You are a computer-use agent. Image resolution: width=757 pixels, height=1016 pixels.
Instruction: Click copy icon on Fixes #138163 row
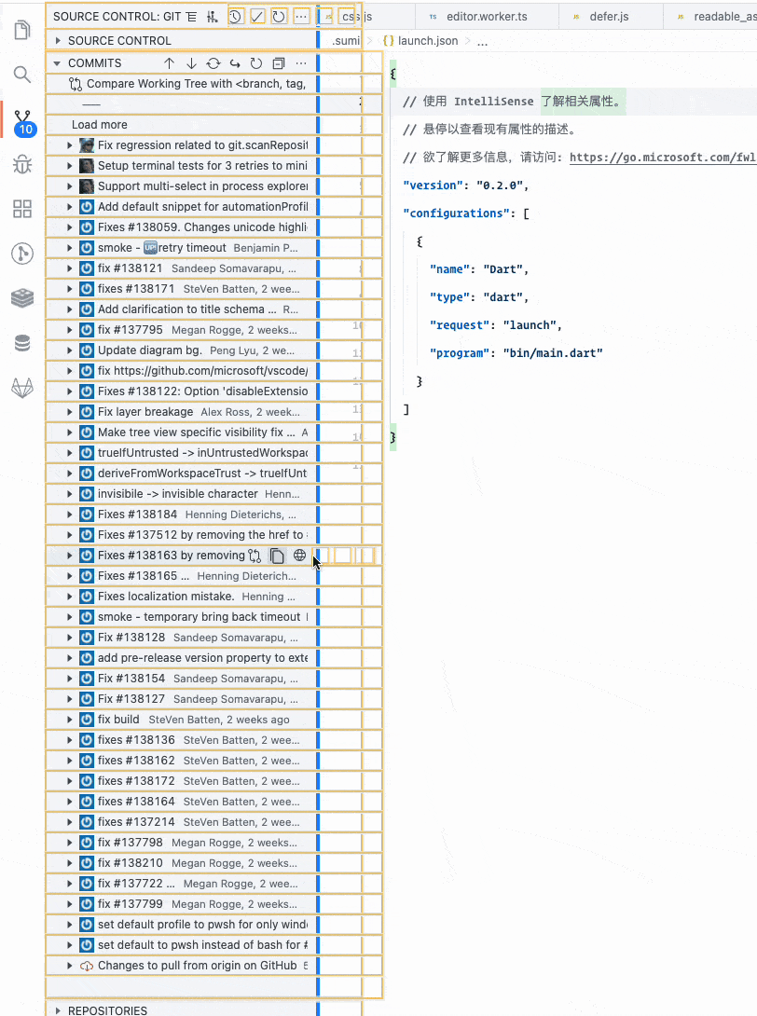pyautogui.click(x=278, y=556)
